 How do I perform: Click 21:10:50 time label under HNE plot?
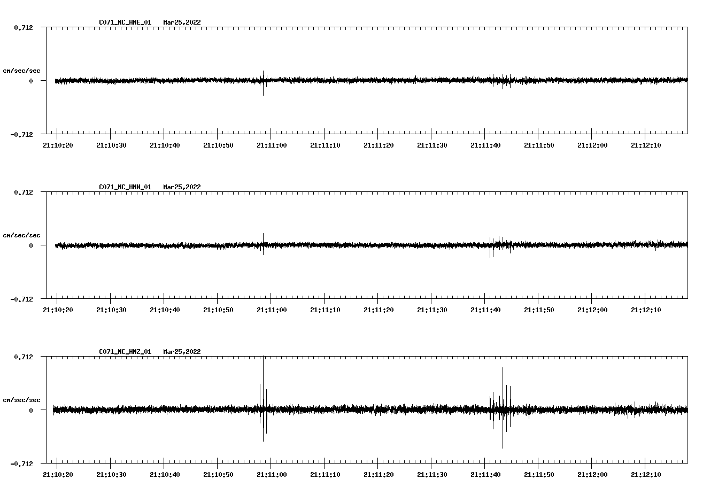(x=218, y=145)
